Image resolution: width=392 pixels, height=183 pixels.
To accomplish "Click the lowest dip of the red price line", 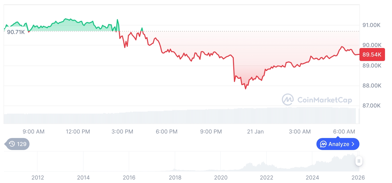I will [x=246, y=88].
